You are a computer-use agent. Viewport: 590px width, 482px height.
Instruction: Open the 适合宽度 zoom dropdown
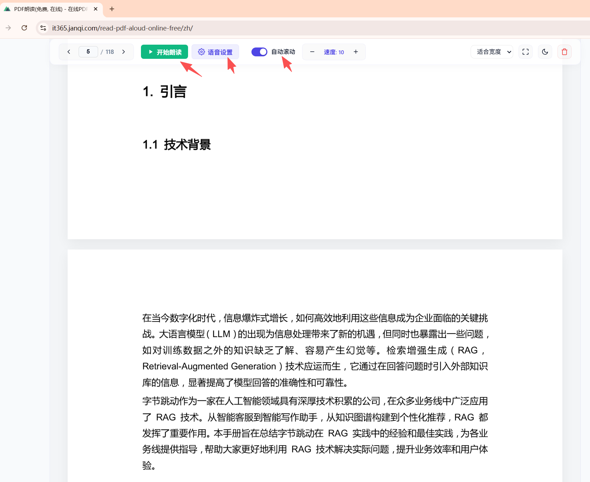492,52
